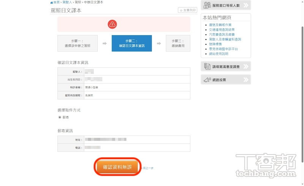Open the 服務窗口等候人數 banner
This screenshot has width=304, height=186.
226,5
